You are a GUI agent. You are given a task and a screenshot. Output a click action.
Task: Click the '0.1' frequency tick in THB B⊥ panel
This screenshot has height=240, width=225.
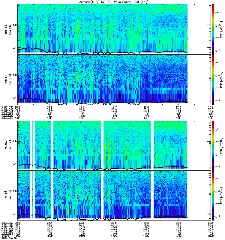15,48
